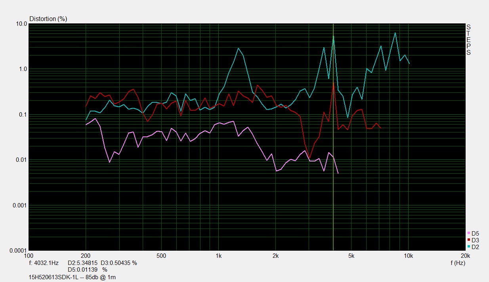Click the 0.01 y-axis tick label

(x=21, y=160)
